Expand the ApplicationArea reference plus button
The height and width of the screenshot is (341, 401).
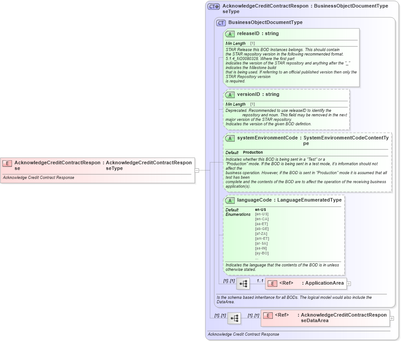click(349, 283)
